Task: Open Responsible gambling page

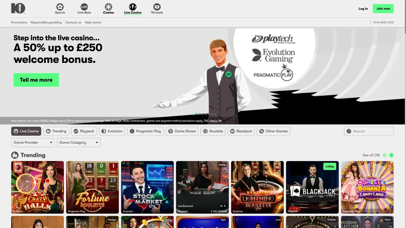Action: pyautogui.click(x=46, y=22)
